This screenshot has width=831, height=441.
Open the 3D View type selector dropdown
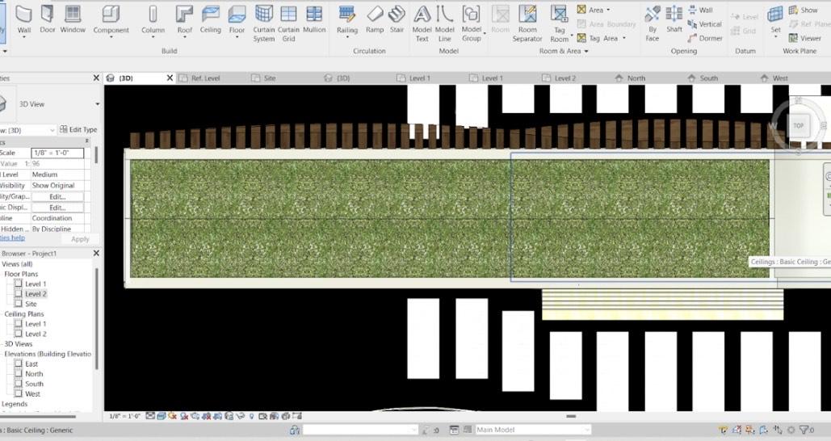pyautogui.click(x=98, y=104)
